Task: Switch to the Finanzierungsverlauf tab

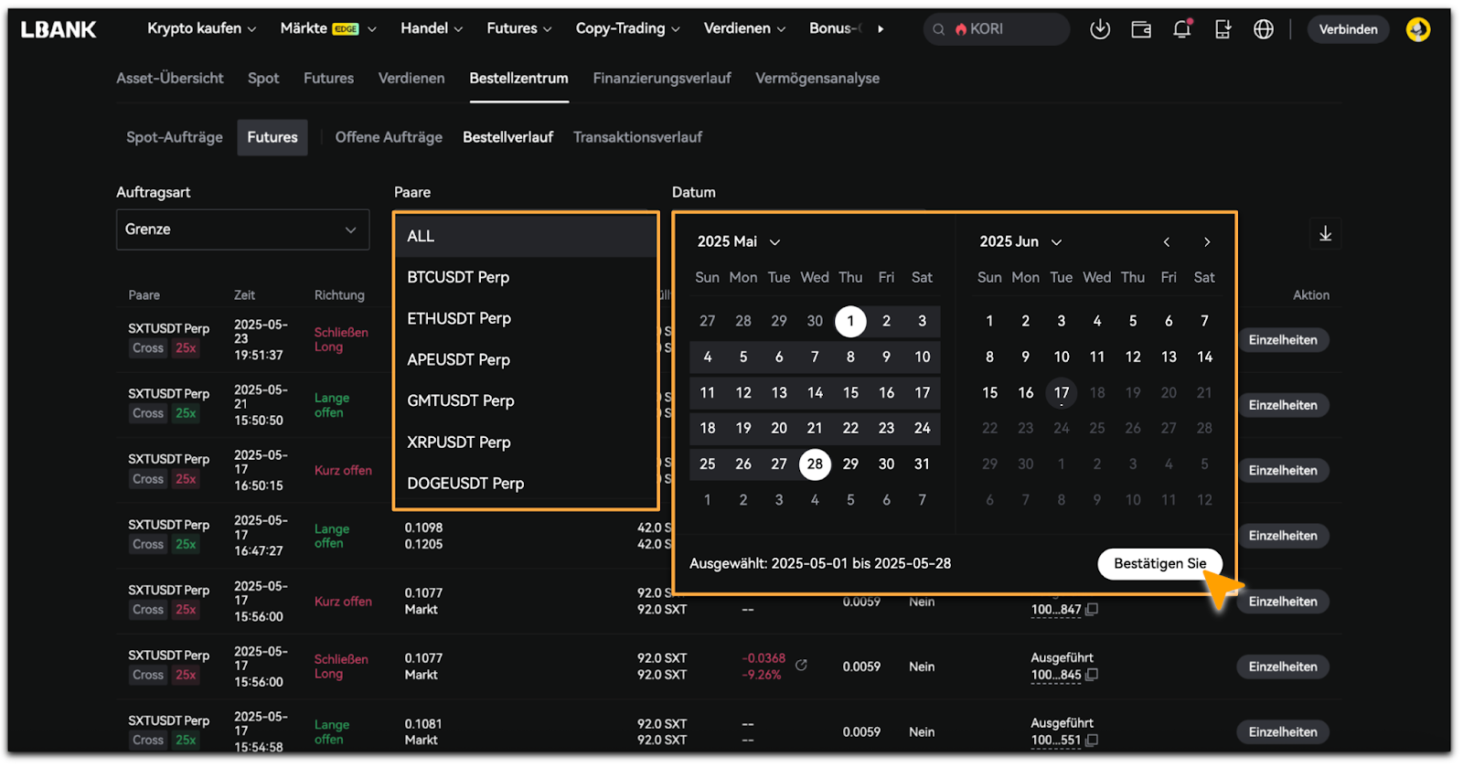Action: click(661, 79)
